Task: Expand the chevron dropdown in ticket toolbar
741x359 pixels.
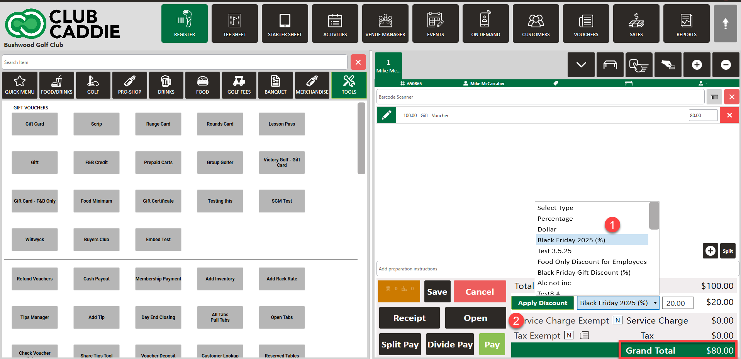Action: (x=581, y=65)
